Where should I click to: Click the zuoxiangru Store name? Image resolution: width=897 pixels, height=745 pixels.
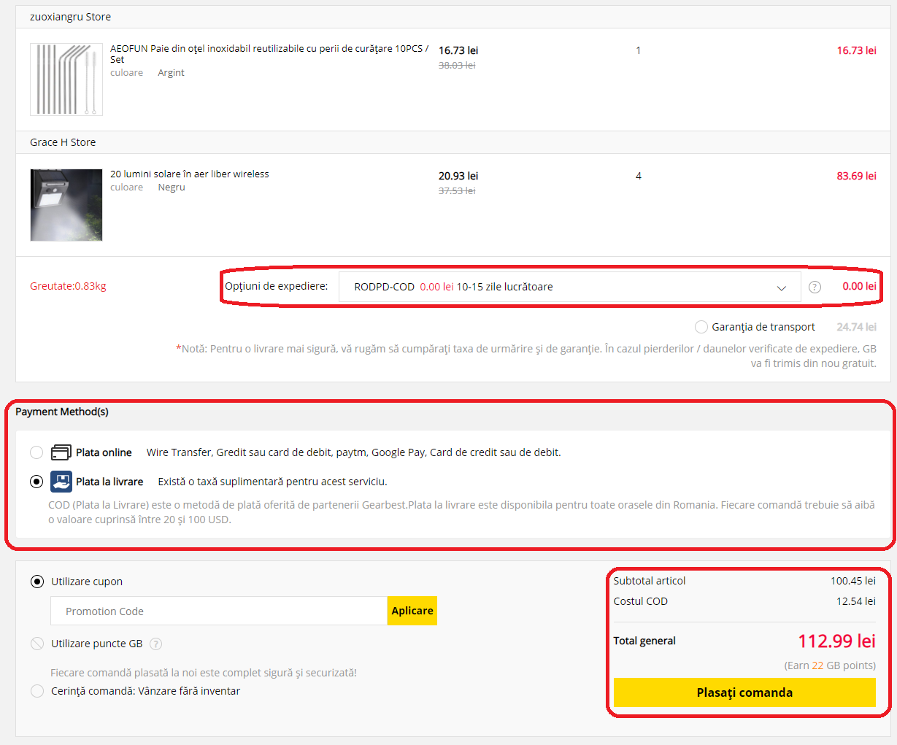point(70,17)
